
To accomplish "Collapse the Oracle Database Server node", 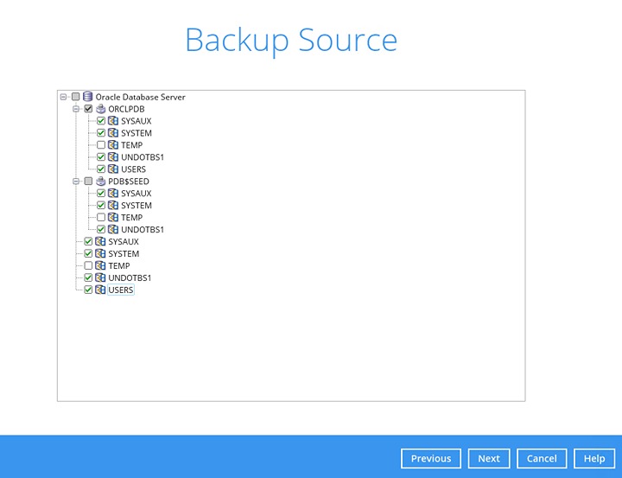I will [63, 97].
